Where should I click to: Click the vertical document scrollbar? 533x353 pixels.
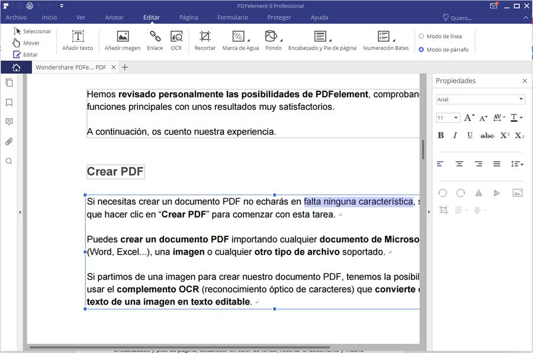(x=423, y=150)
